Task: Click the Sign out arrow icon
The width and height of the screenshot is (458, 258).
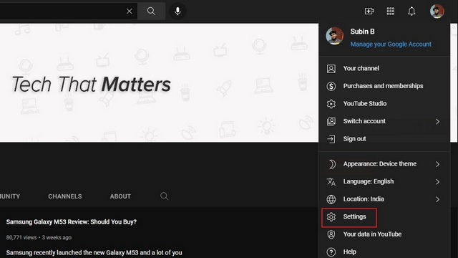Action: [331, 139]
